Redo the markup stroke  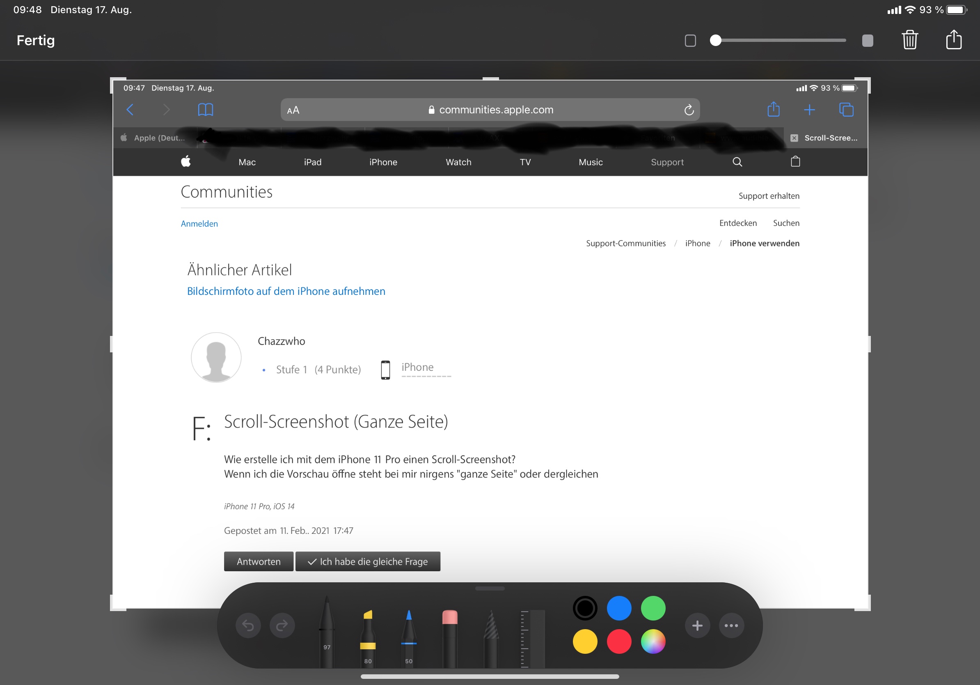[282, 625]
